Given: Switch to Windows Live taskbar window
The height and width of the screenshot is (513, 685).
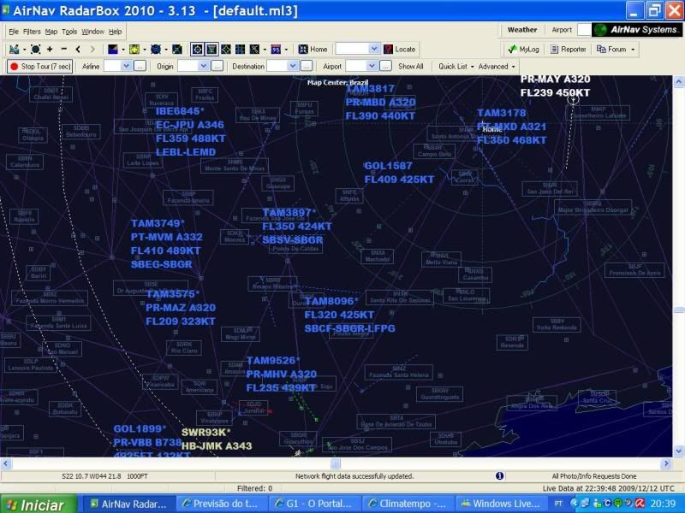Looking at the screenshot, I should pyautogui.click(x=501, y=504).
